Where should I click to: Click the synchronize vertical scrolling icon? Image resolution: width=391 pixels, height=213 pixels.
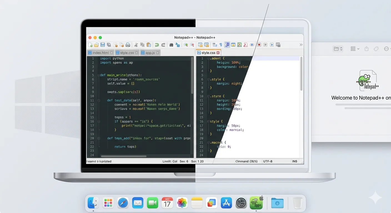click(x=200, y=45)
